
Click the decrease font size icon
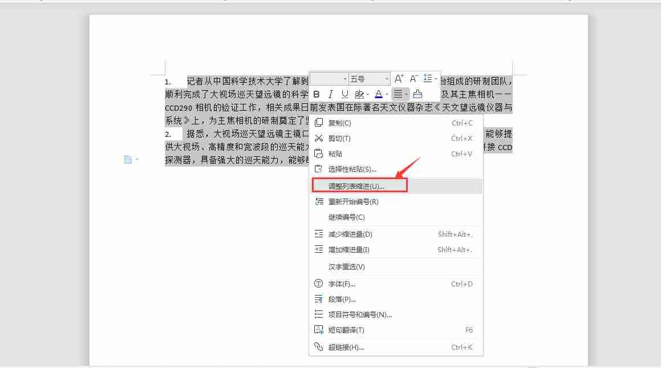pos(414,79)
